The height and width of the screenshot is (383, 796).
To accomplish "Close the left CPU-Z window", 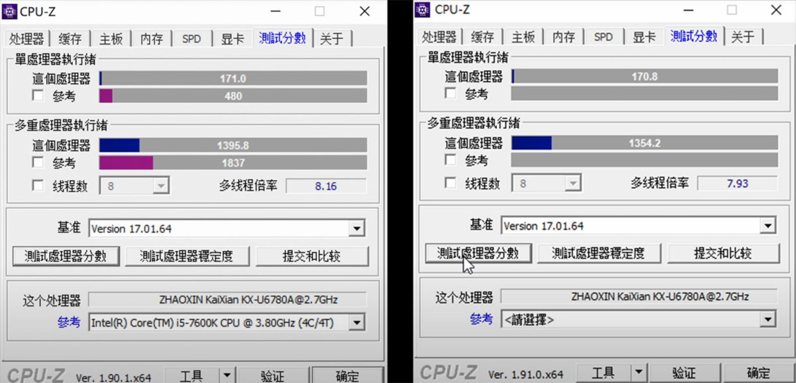I will pyautogui.click(x=364, y=11).
